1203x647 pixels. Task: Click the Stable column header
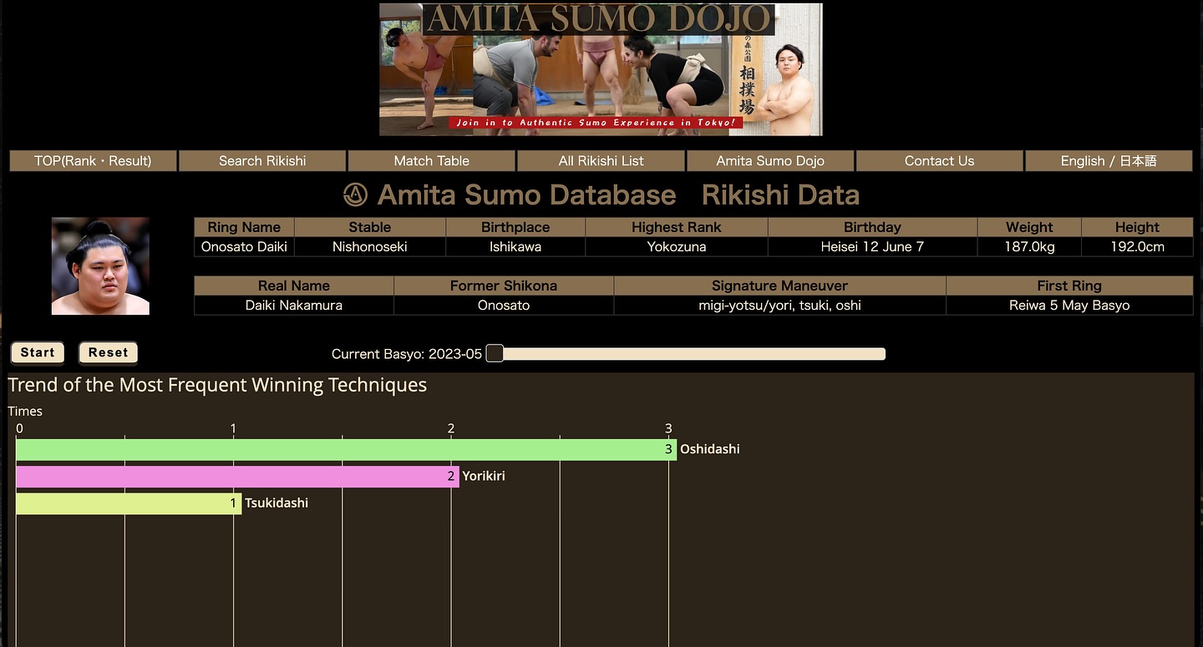[370, 227]
